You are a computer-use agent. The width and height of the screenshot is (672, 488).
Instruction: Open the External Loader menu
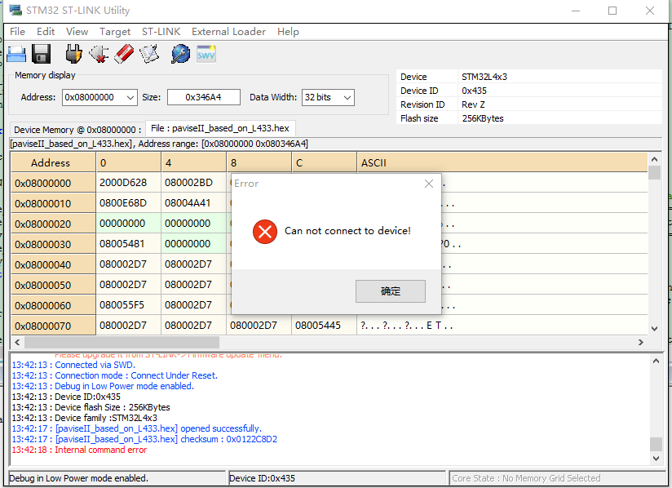229,32
